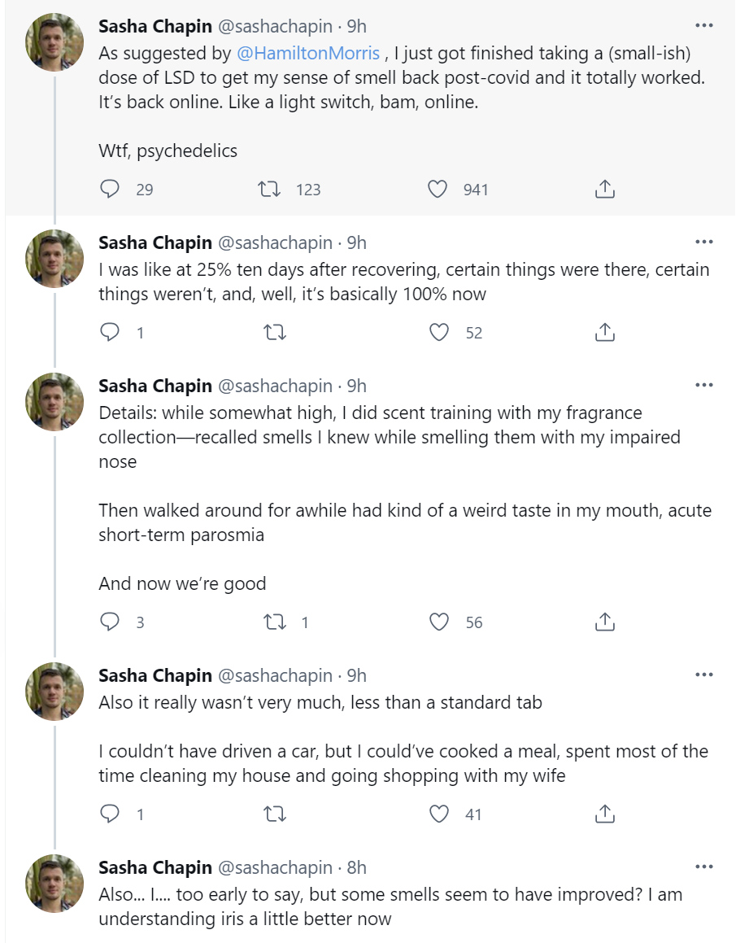Viewport: 736px width, 943px height.
Task: Open more options on the iris tweet
Action: coord(703,867)
